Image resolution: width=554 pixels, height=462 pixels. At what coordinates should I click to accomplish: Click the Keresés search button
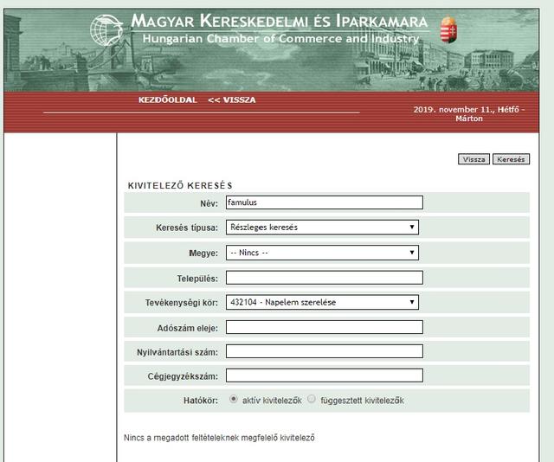click(x=511, y=159)
